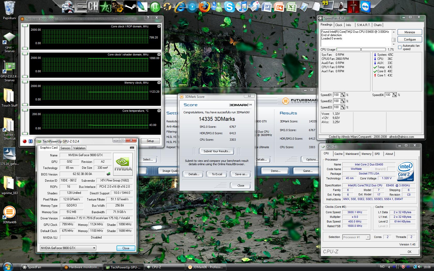
Task: Click Configure in SpeedFan
Action: [410, 39]
